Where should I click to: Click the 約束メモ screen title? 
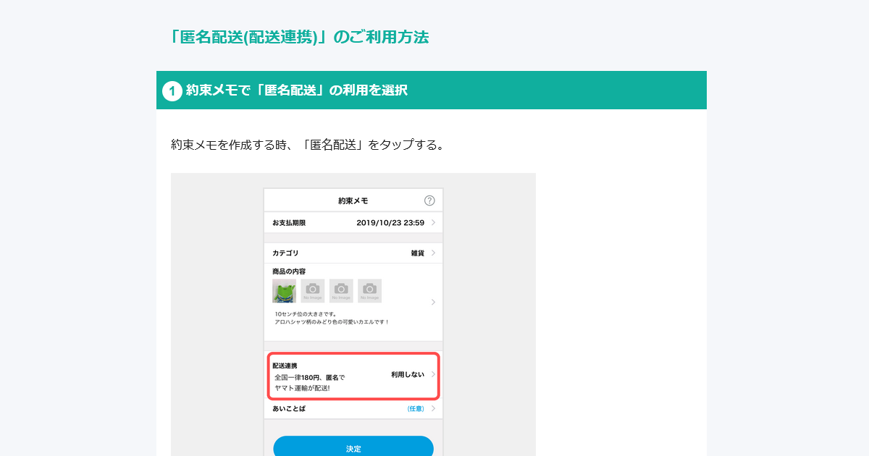click(353, 199)
